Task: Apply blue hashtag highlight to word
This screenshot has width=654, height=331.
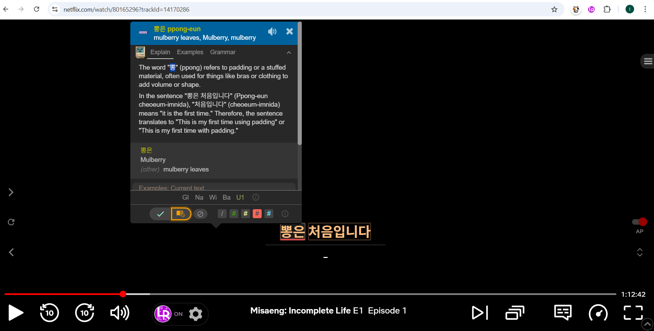Action: coord(269,214)
